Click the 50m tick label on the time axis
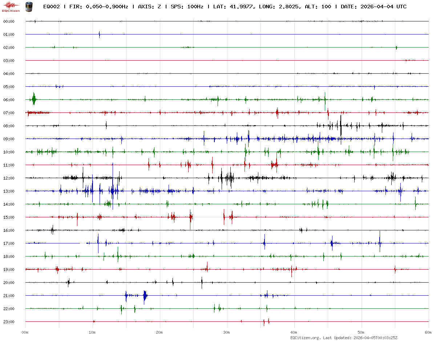Screen dimensions: 436x341 [x=361, y=332]
